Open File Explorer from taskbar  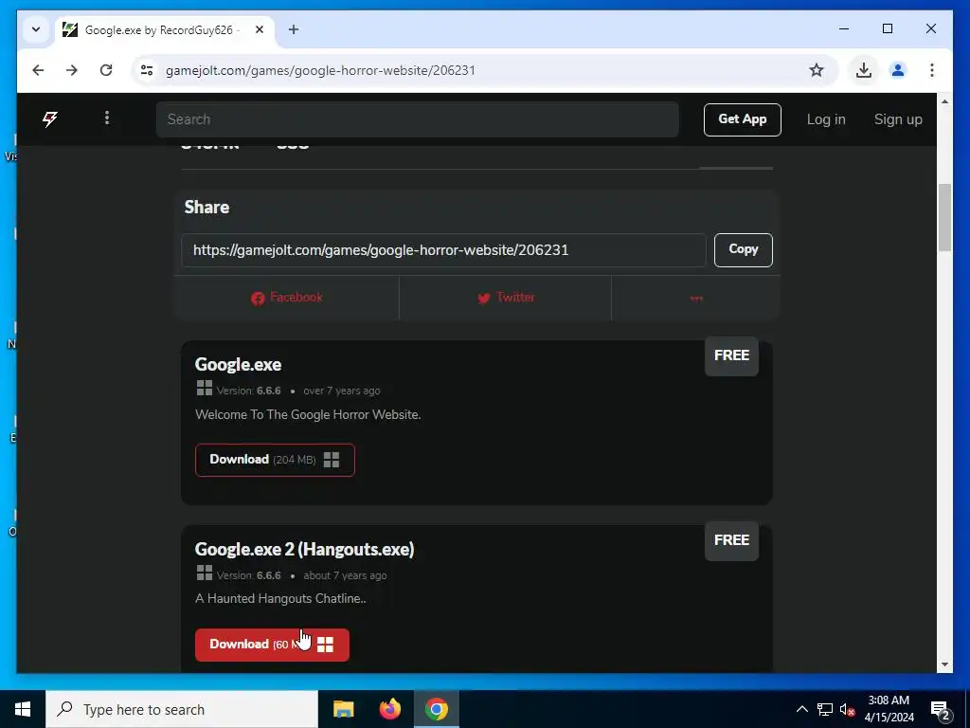pyautogui.click(x=343, y=709)
